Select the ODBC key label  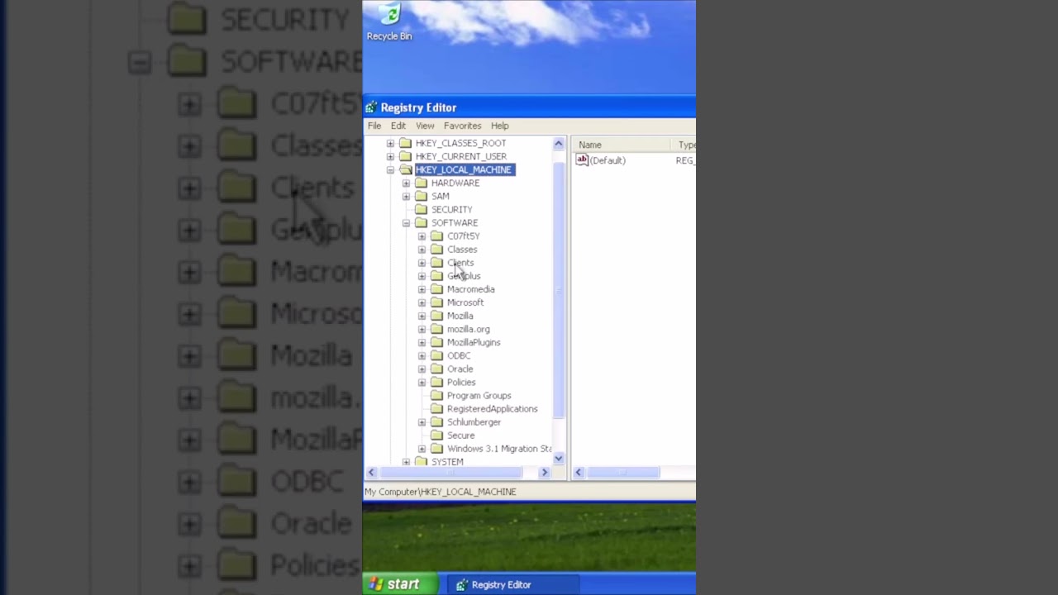[459, 355]
